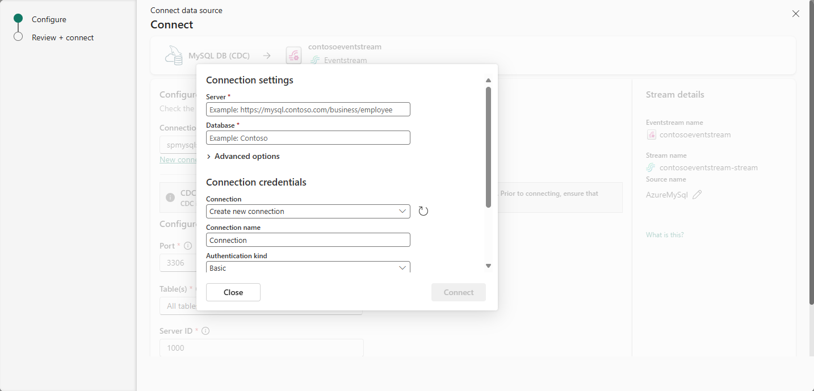Click the Stream details heading

[675, 95]
